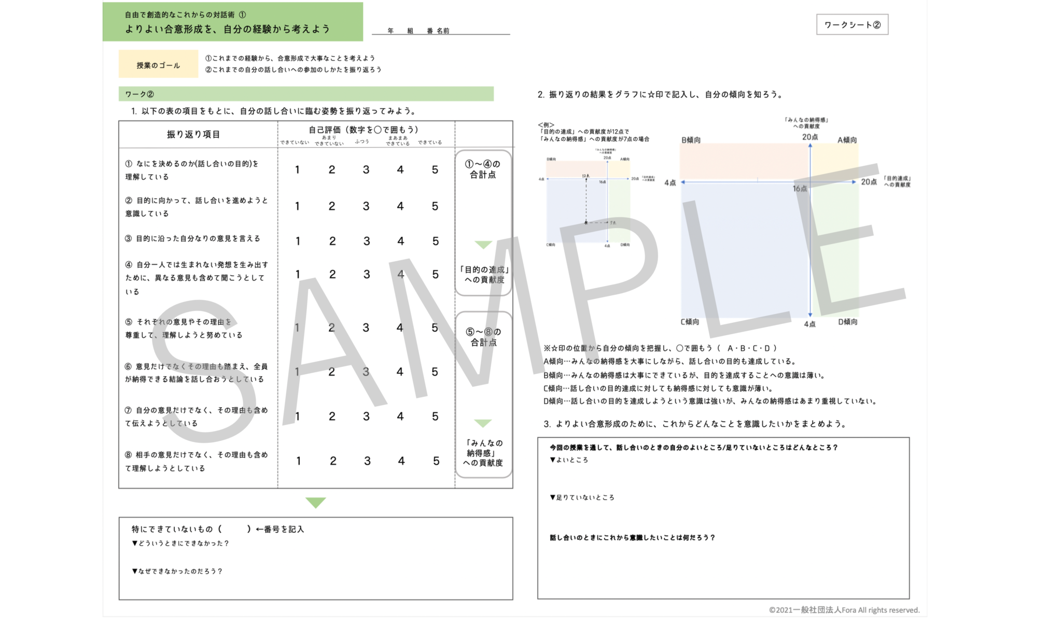
Task: Choose rating 1 for item ⑧
Action: click(298, 461)
